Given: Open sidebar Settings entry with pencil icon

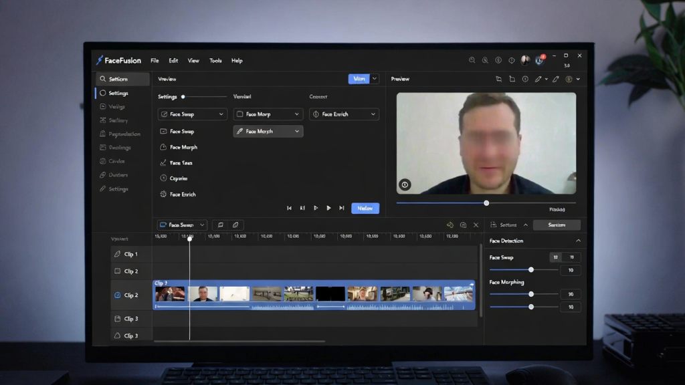Looking at the screenshot, I should pos(114,189).
